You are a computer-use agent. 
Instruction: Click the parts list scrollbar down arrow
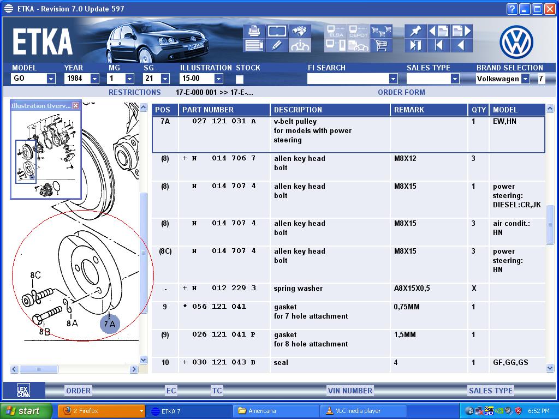coord(550,368)
